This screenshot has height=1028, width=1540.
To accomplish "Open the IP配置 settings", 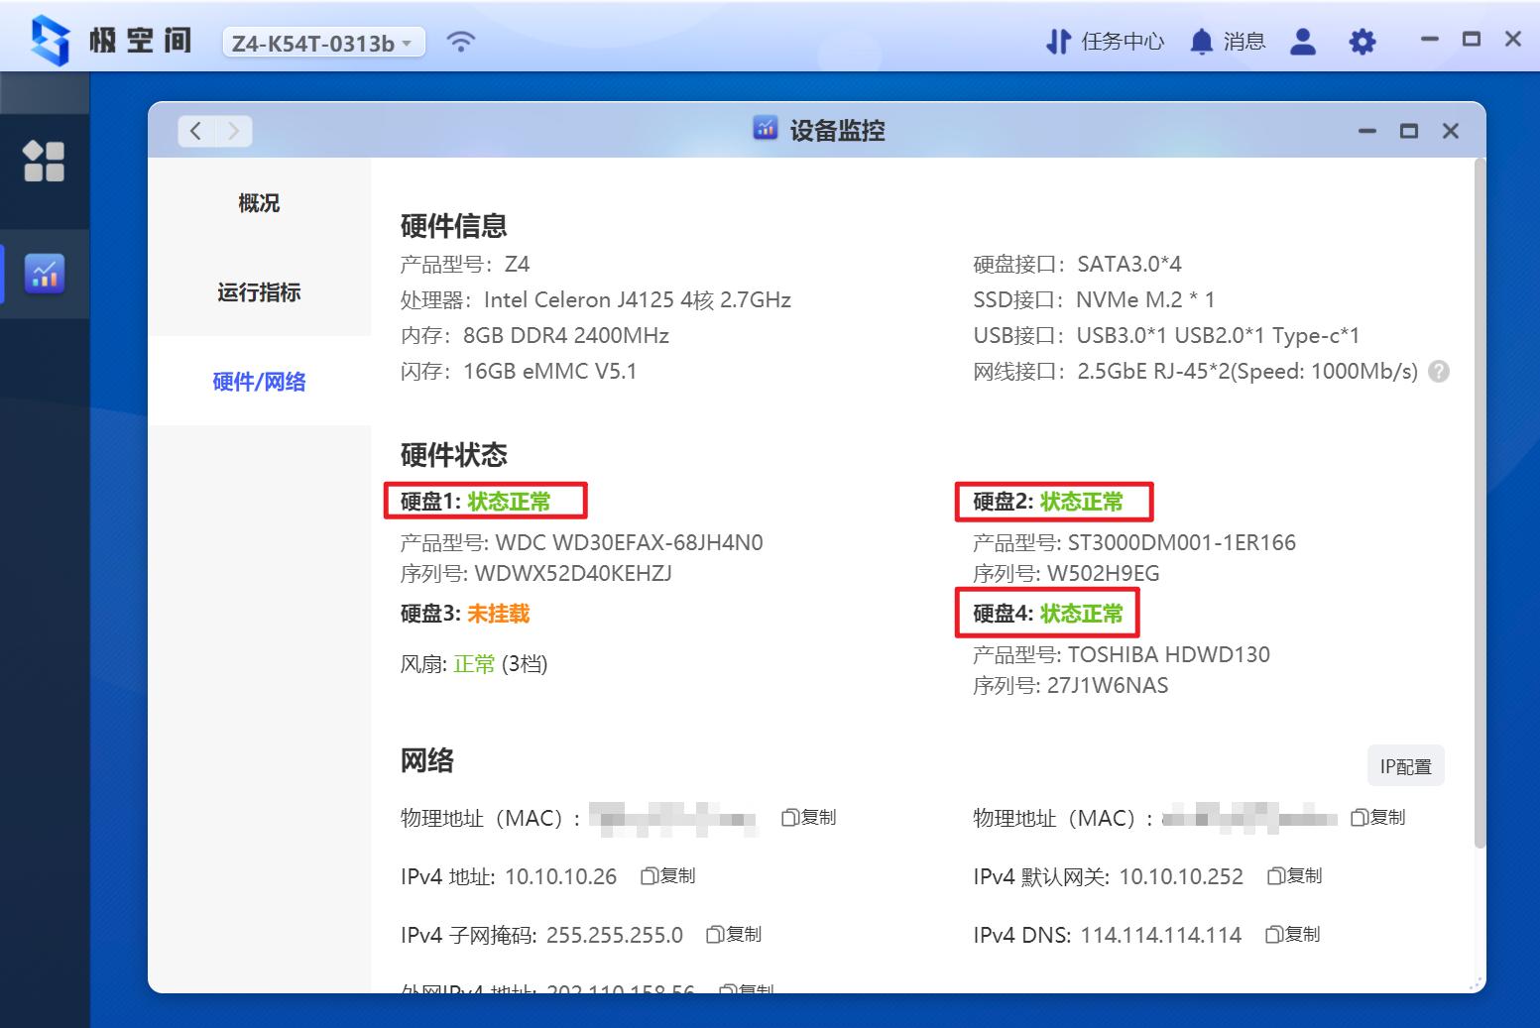I will 1404,765.
